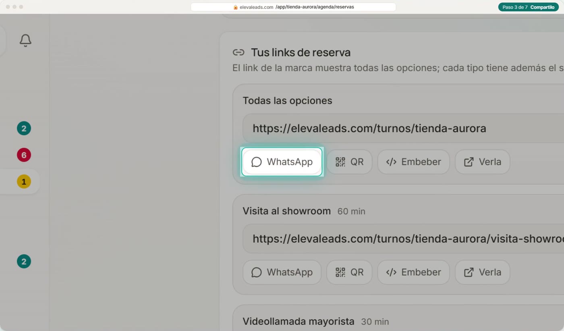Open Embeber for Todas las opciones link

413,162
